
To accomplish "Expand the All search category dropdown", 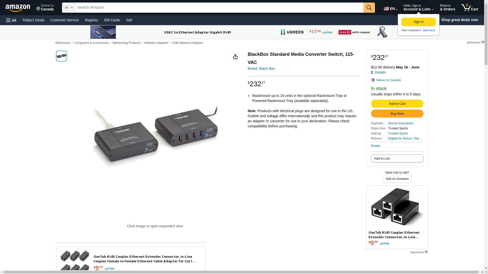I will click(68, 8).
